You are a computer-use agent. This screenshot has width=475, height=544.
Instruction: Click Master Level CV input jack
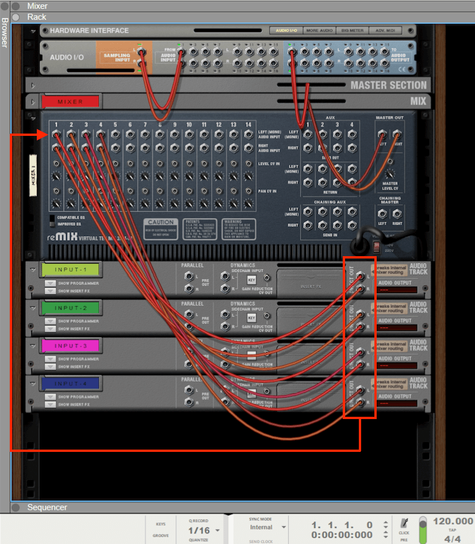point(390,162)
